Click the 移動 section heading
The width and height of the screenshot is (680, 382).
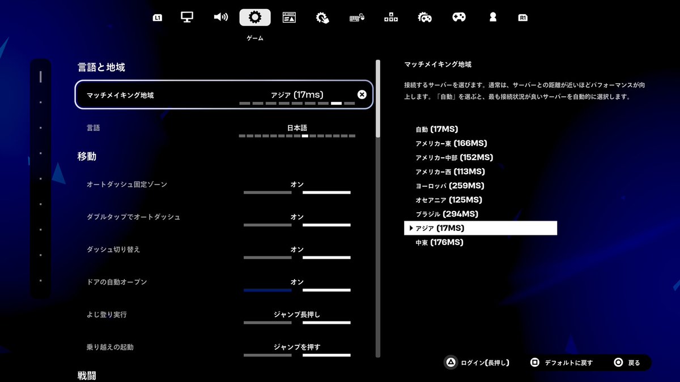click(x=87, y=156)
